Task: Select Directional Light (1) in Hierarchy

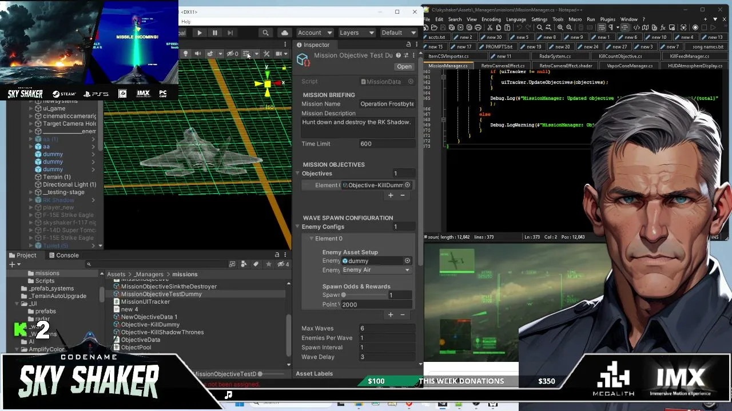Action: click(69, 184)
